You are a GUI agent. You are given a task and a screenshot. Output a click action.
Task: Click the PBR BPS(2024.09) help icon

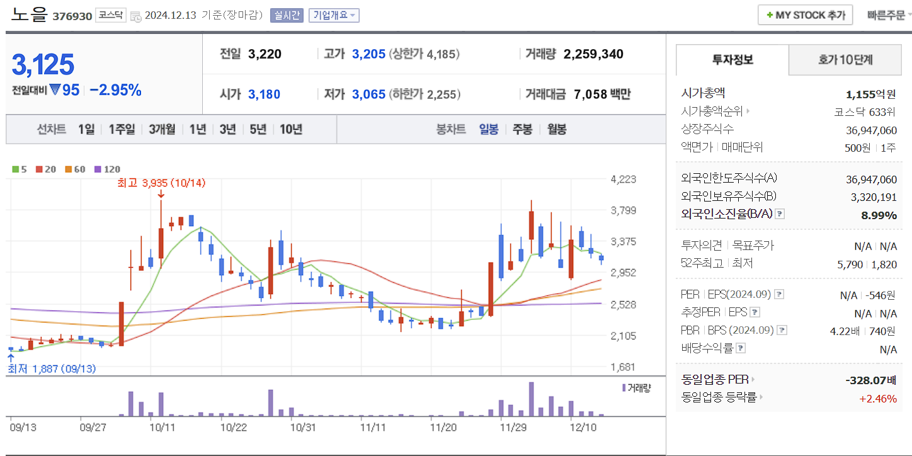click(782, 329)
